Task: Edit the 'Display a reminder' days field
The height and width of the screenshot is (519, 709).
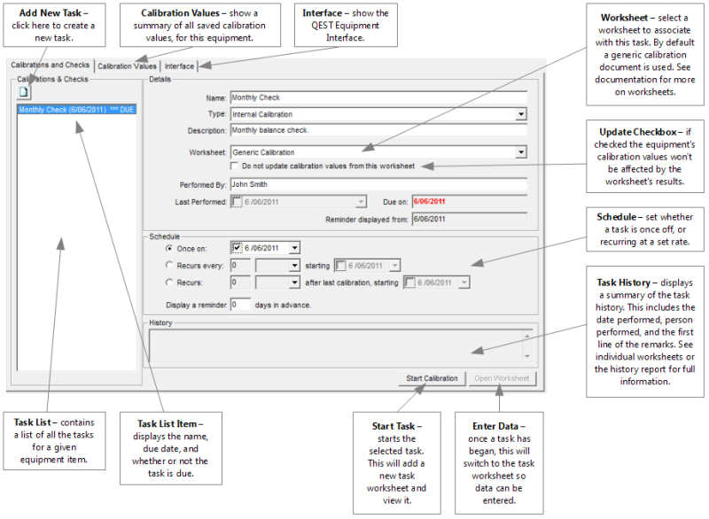Action: tap(242, 306)
